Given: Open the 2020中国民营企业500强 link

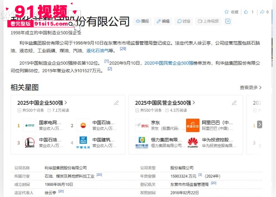Looking at the screenshot, I should 169,63.
